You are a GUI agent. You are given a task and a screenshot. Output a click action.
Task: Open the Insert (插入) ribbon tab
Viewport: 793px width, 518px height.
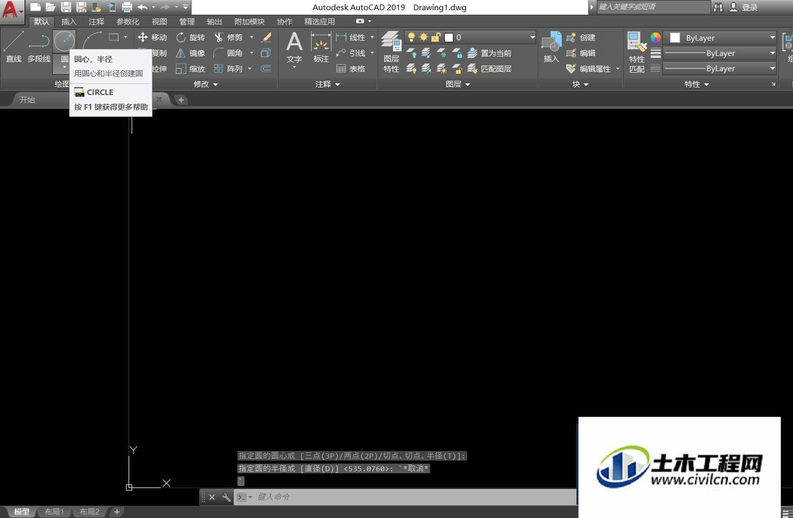click(x=69, y=21)
